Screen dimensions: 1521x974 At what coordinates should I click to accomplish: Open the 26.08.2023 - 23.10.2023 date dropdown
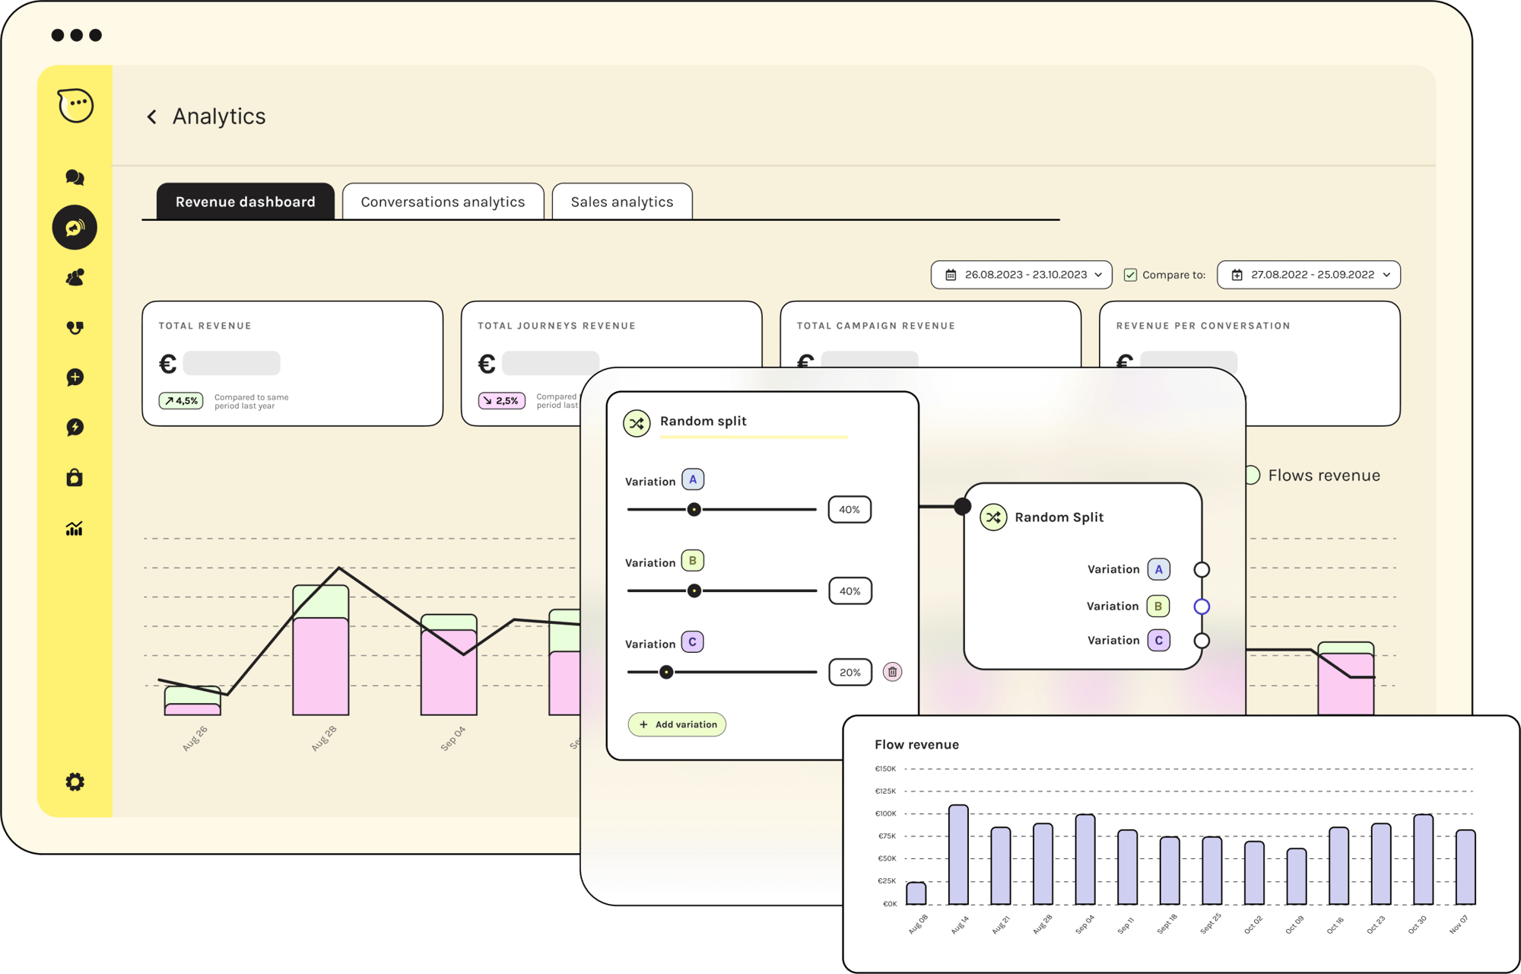point(1021,275)
